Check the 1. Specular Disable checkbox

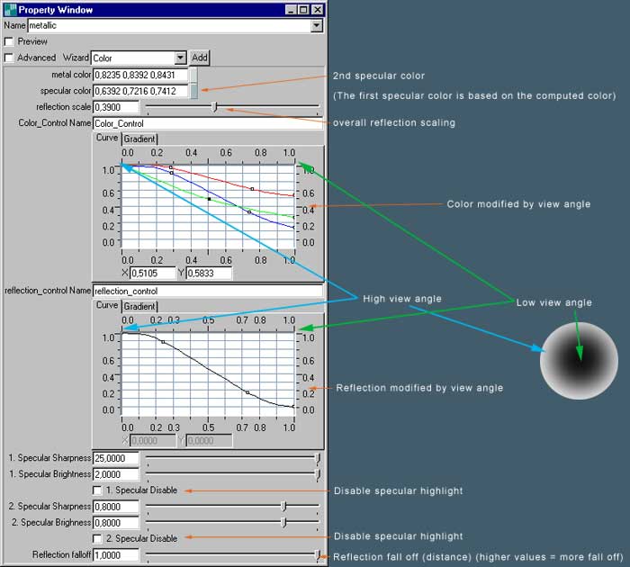coord(97,490)
